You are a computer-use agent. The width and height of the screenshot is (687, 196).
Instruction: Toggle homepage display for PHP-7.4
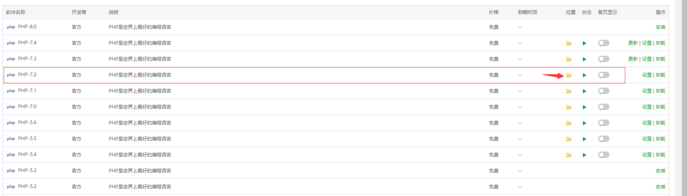tap(604, 43)
